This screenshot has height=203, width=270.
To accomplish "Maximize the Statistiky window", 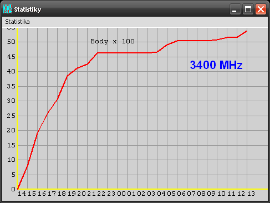I will pyautogui.click(x=248, y=9).
